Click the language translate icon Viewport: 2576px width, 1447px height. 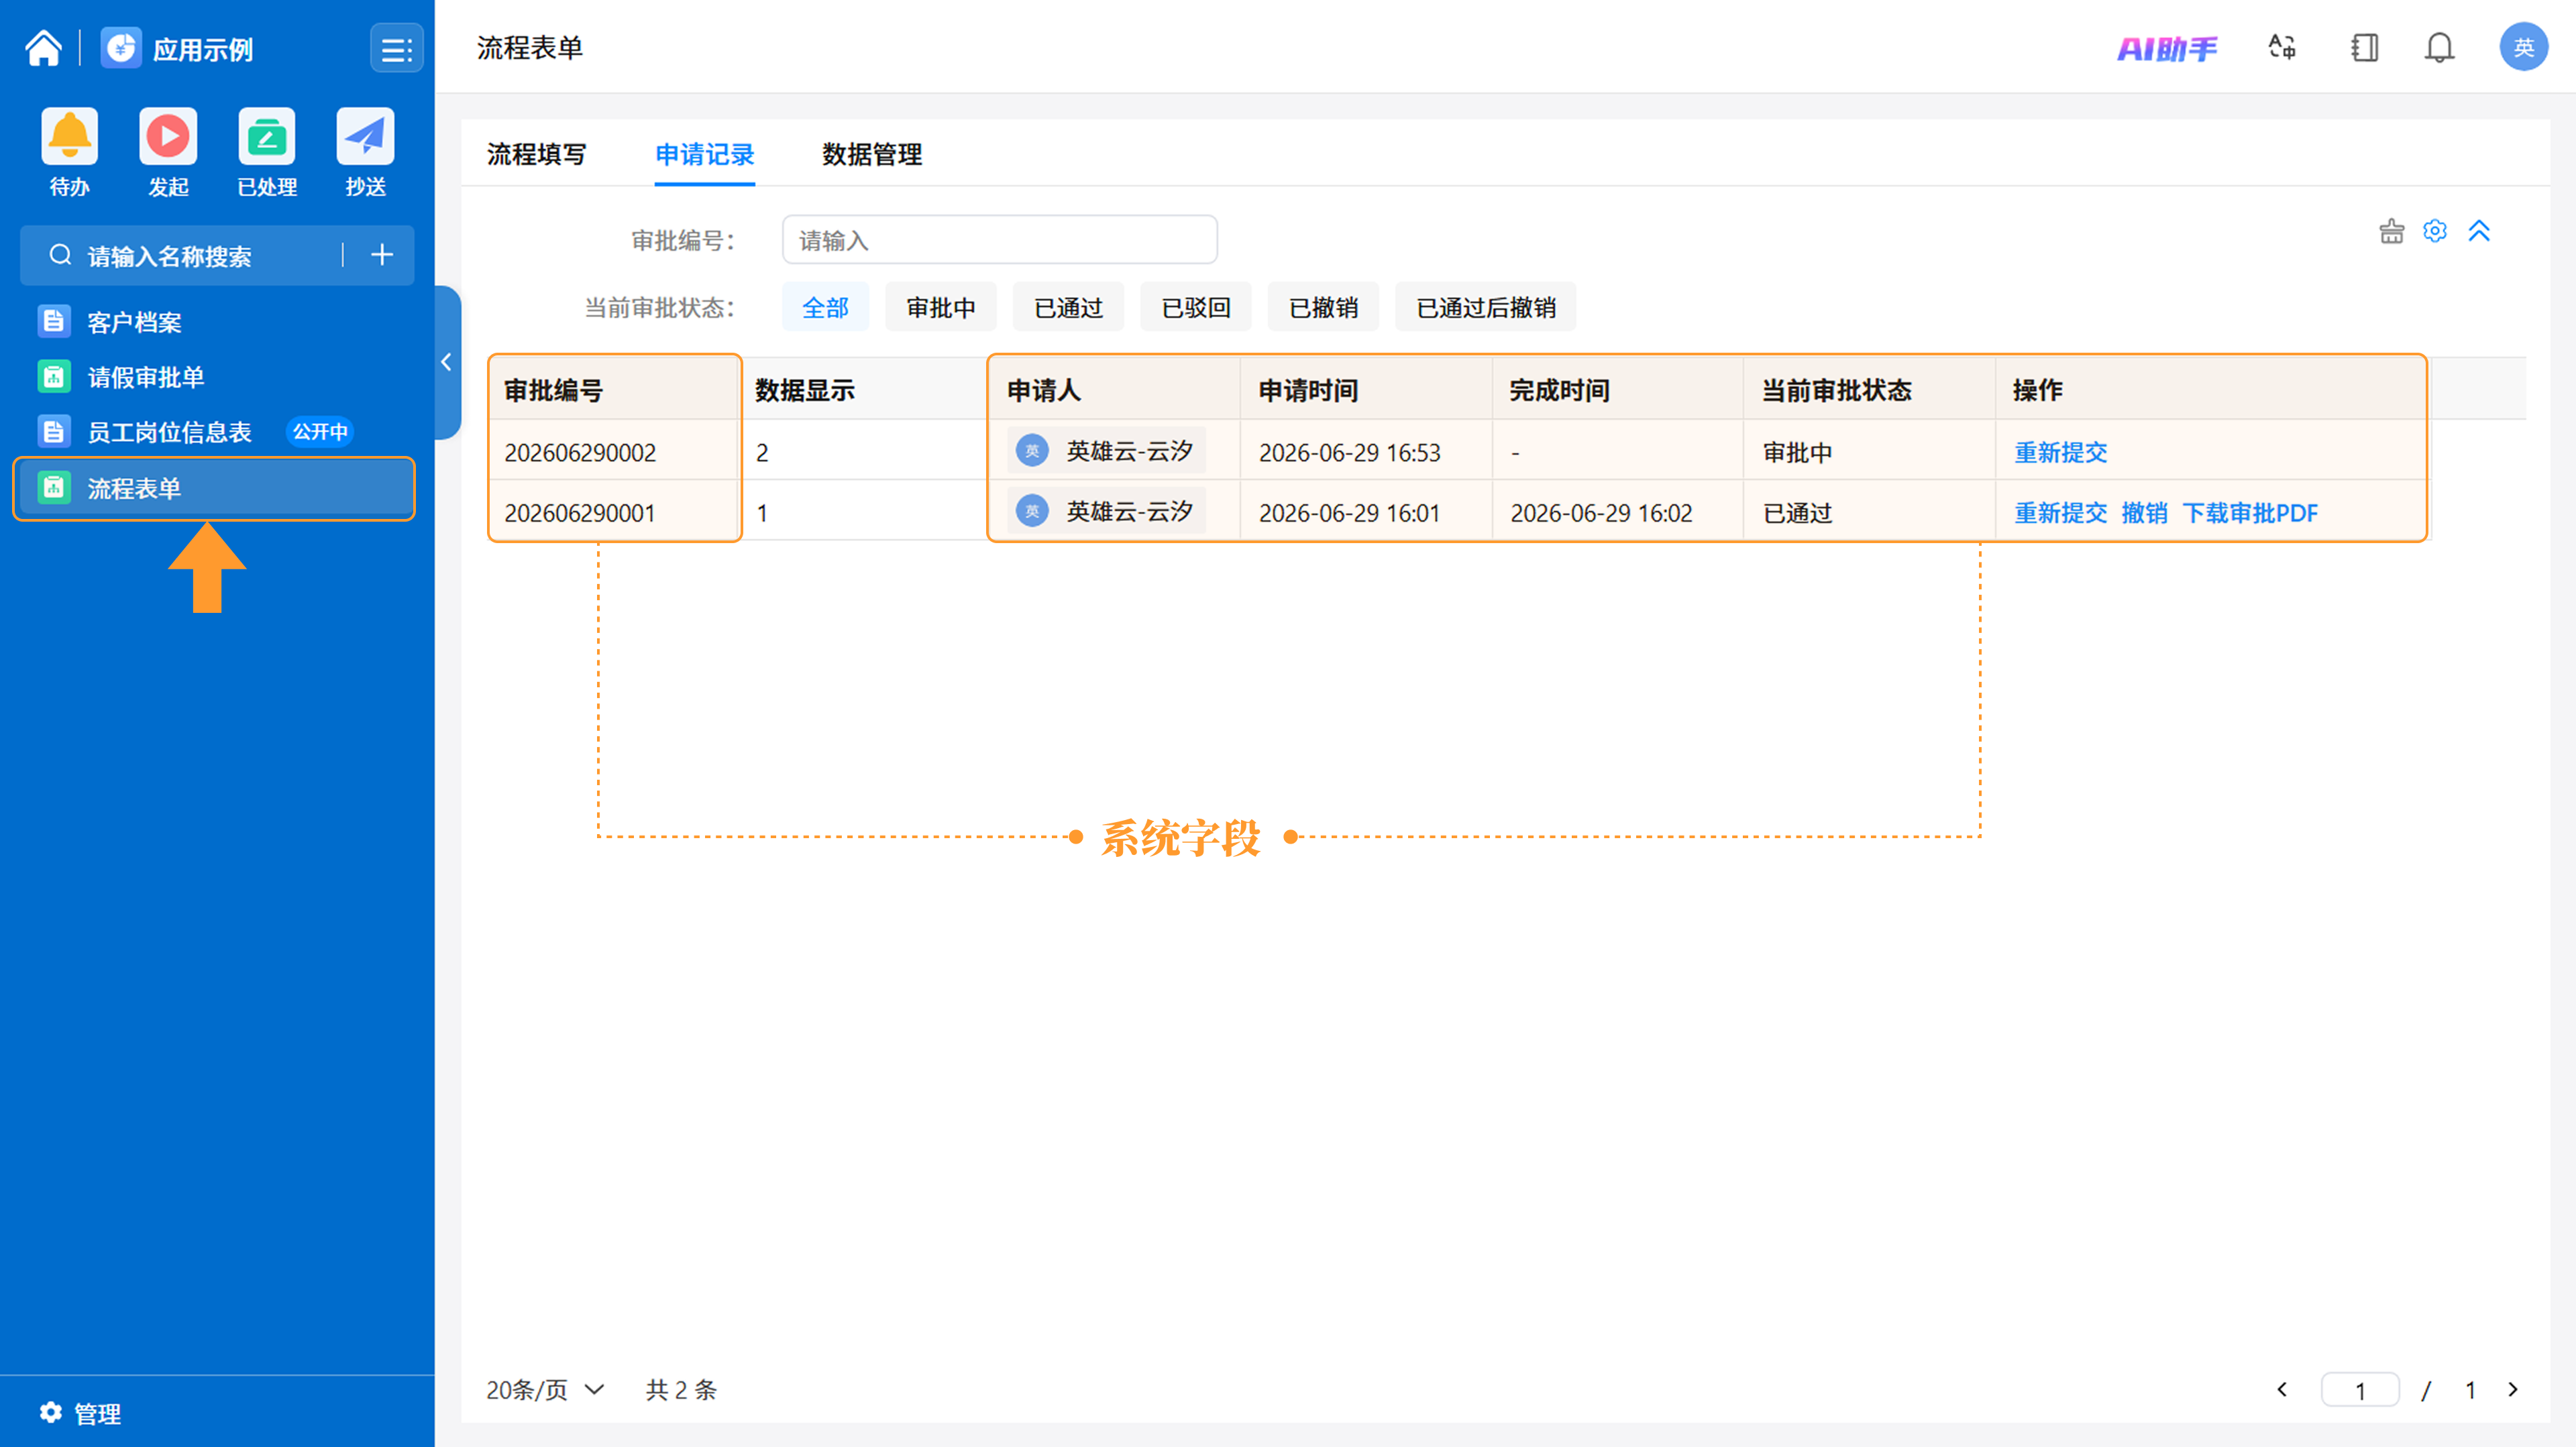pyautogui.click(x=2282, y=47)
